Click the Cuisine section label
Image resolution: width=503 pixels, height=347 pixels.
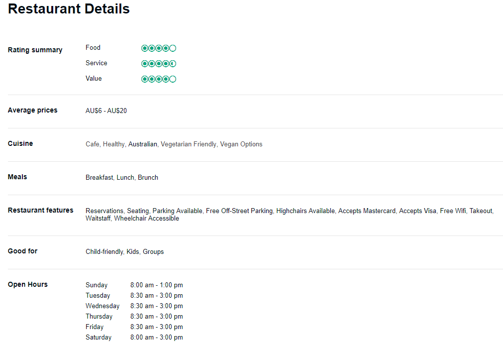coord(20,143)
